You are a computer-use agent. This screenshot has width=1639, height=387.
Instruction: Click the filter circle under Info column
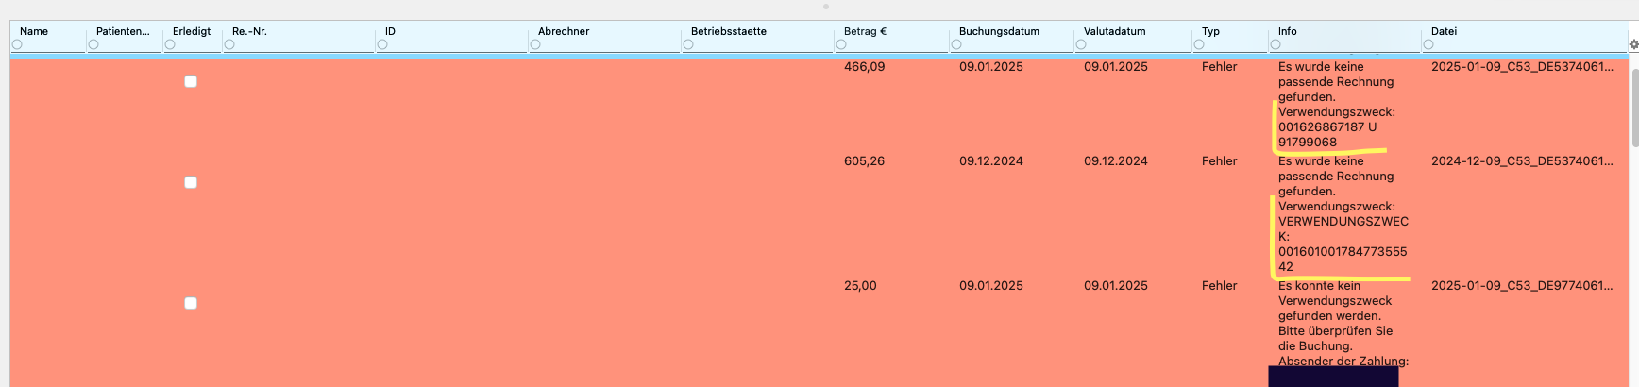[x=1276, y=44]
